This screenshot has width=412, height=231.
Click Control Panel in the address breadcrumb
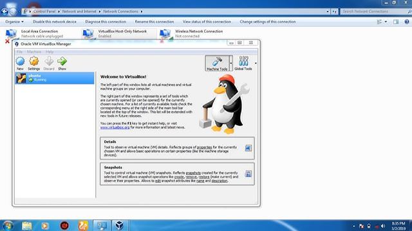click(x=44, y=12)
